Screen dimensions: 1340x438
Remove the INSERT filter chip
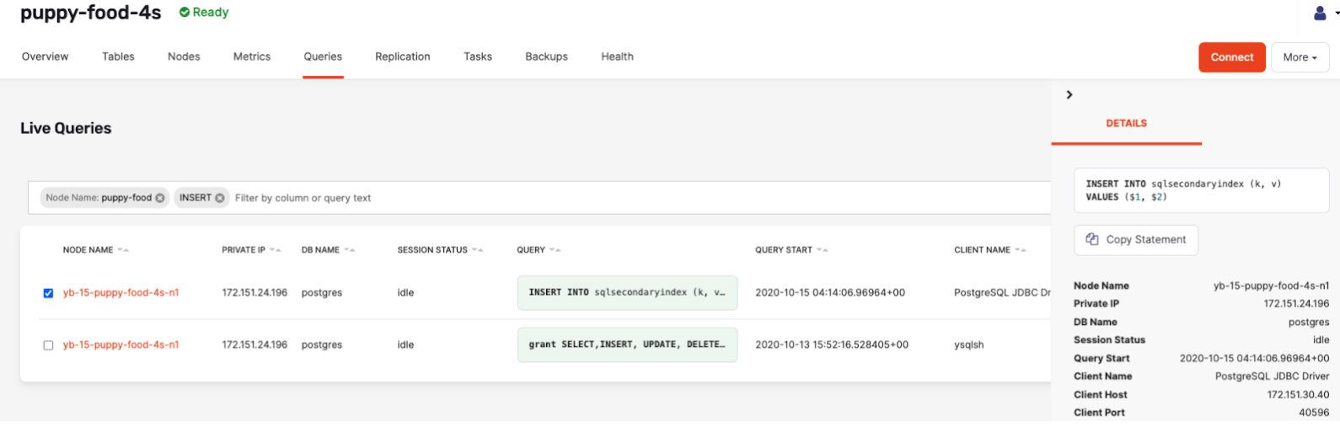(220, 198)
